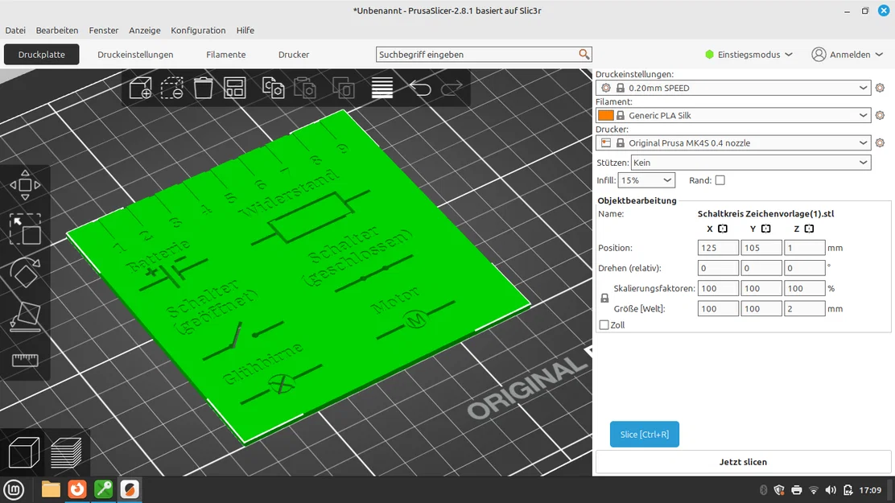Enable the Rand checkbox
Image resolution: width=895 pixels, height=503 pixels.
[720, 180]
